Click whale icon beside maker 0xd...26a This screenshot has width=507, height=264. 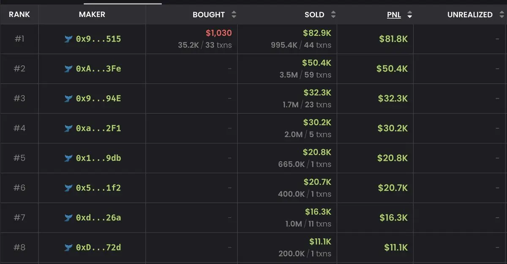coord(68,218)
